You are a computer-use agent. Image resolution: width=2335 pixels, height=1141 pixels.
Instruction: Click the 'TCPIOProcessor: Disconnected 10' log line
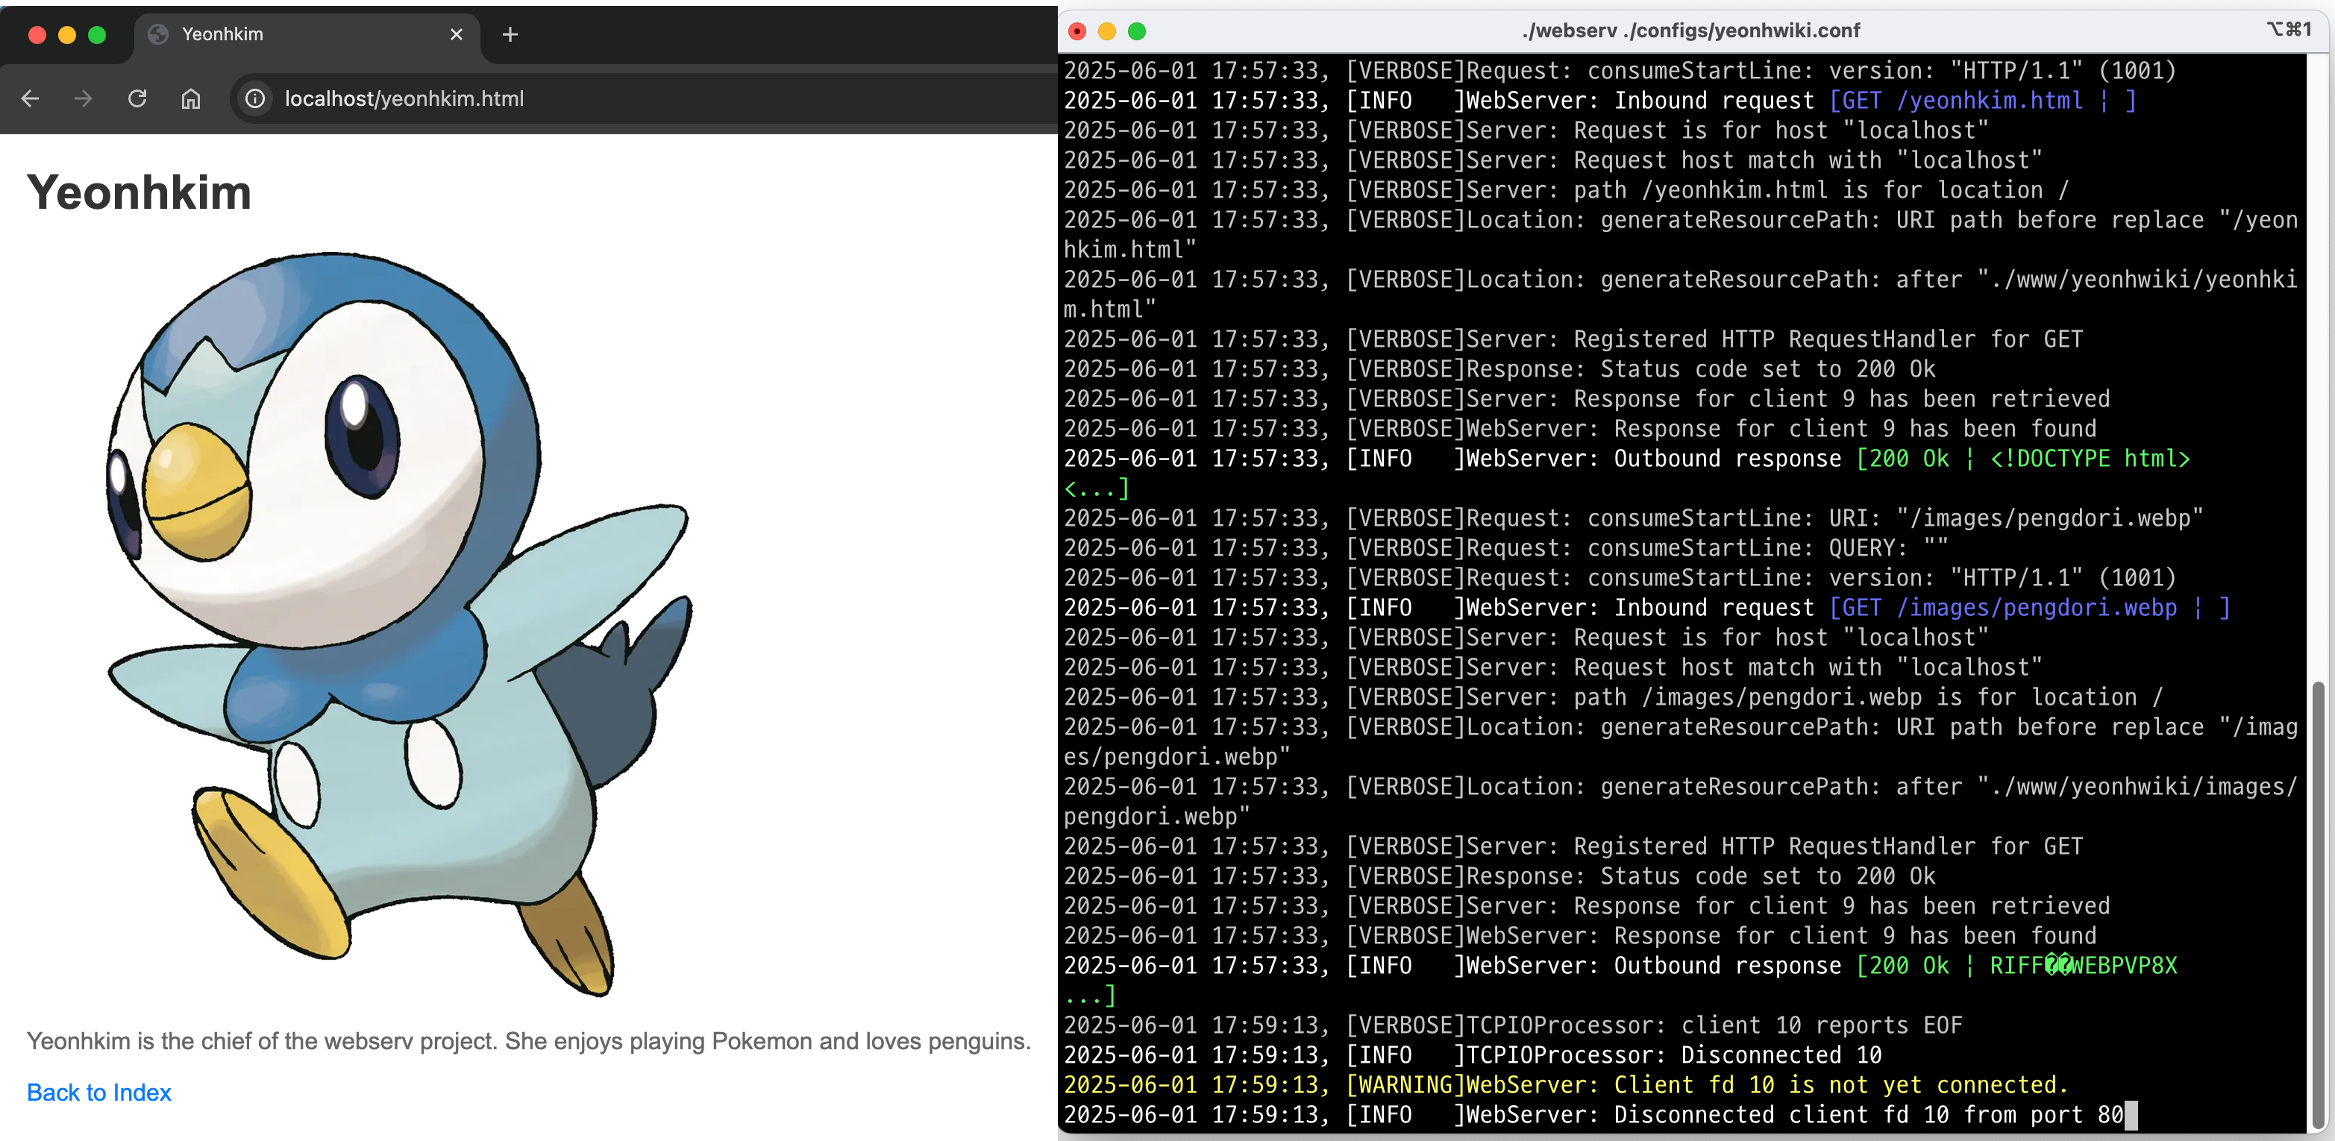tap(1472, 1056)
